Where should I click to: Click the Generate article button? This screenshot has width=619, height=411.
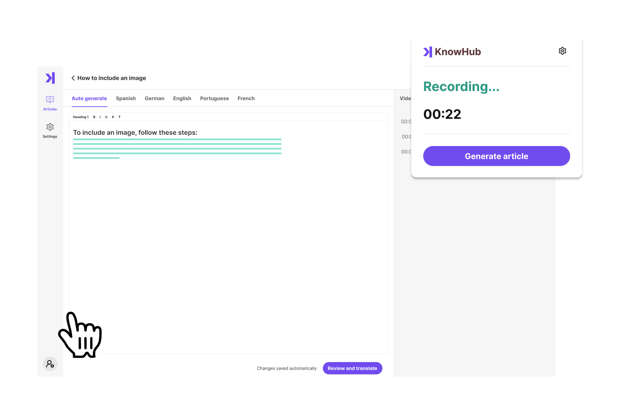[496, 156]
